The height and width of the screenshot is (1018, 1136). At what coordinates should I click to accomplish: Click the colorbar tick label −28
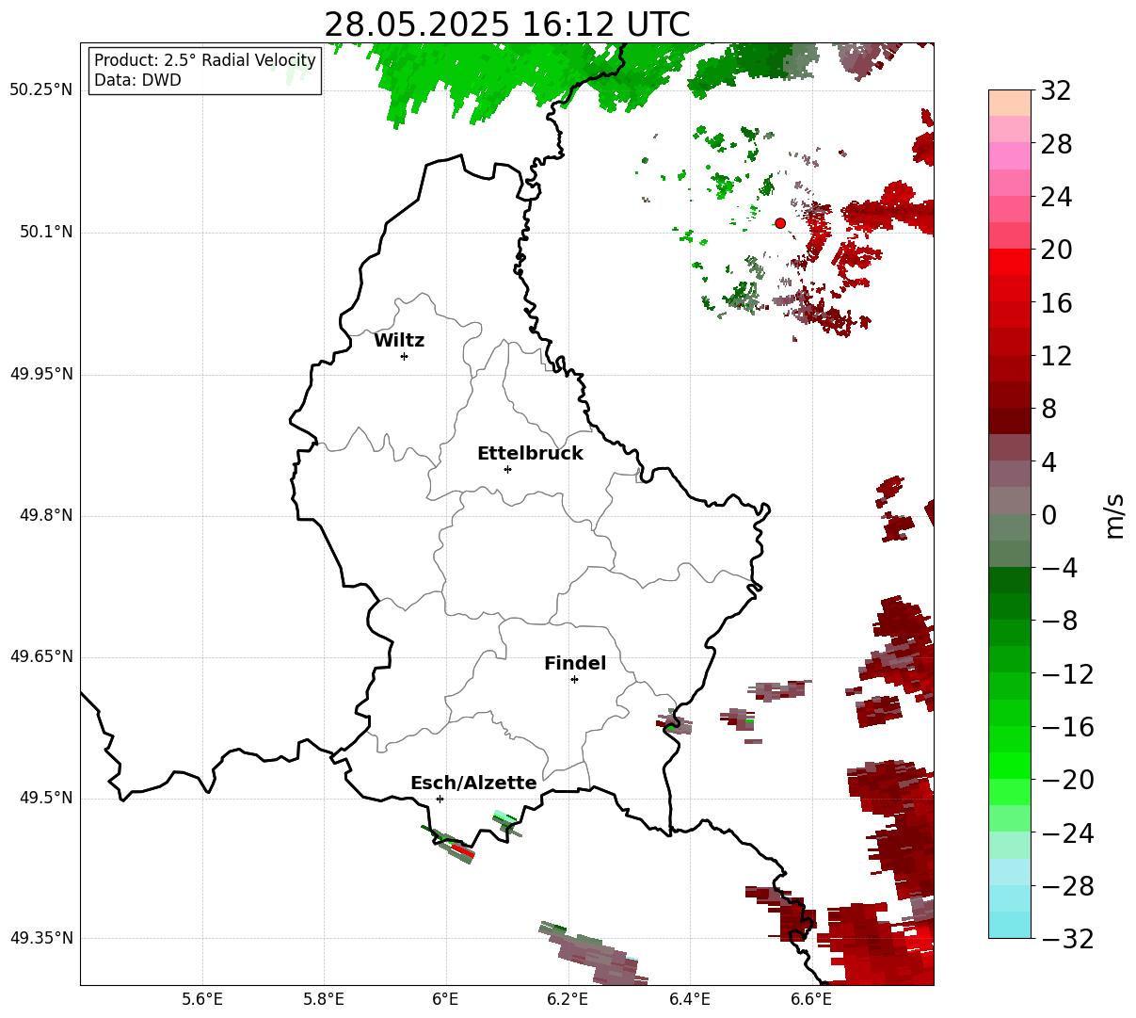(1067, 885)
